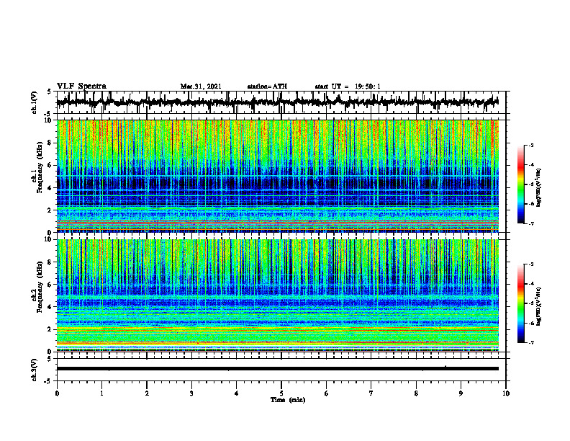Click the "ch.1(V)" waveform axis label
The width and height of the screenshot is (570, 441).
[35, 102]
